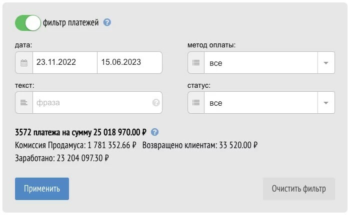Click the статус dropdown arrow
The height and width of the screenshot is (215, 350).
(326, 103)
